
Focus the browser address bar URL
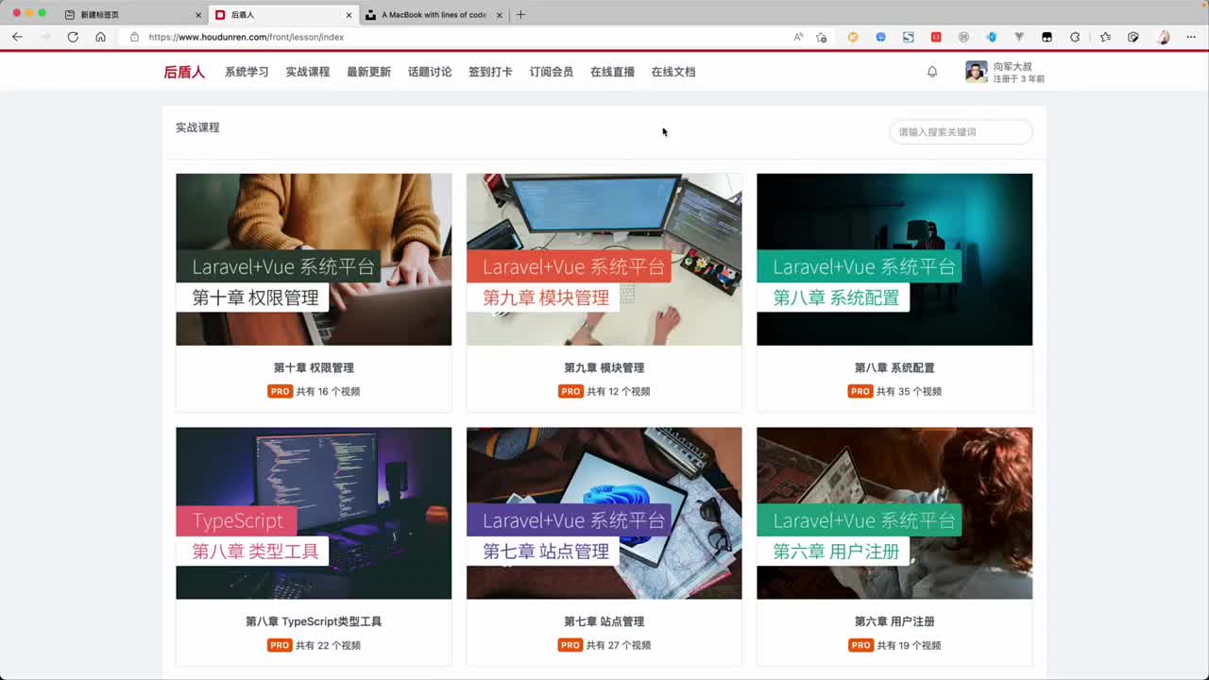point(247,37)
